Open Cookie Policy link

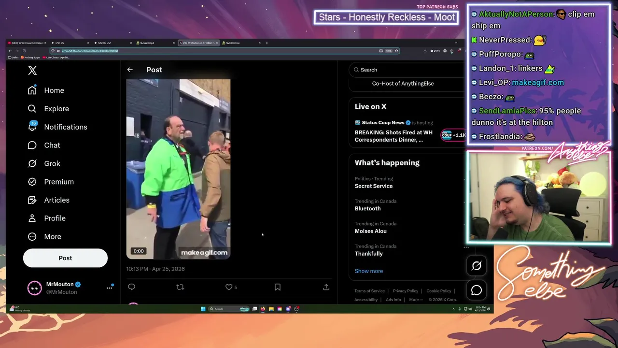(439, 291)
